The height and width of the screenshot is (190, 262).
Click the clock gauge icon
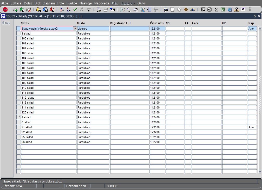[x=209, y=10]
